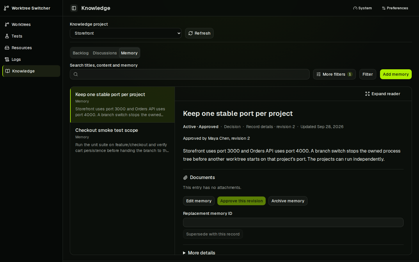Select 'Checkout smoke test scope' entry
Viewport: 419px width, 262px height.
pos(122,140)
